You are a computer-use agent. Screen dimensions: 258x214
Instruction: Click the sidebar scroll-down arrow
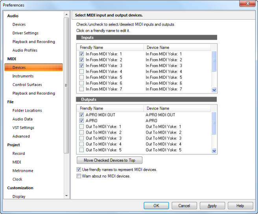pos(66,196)
